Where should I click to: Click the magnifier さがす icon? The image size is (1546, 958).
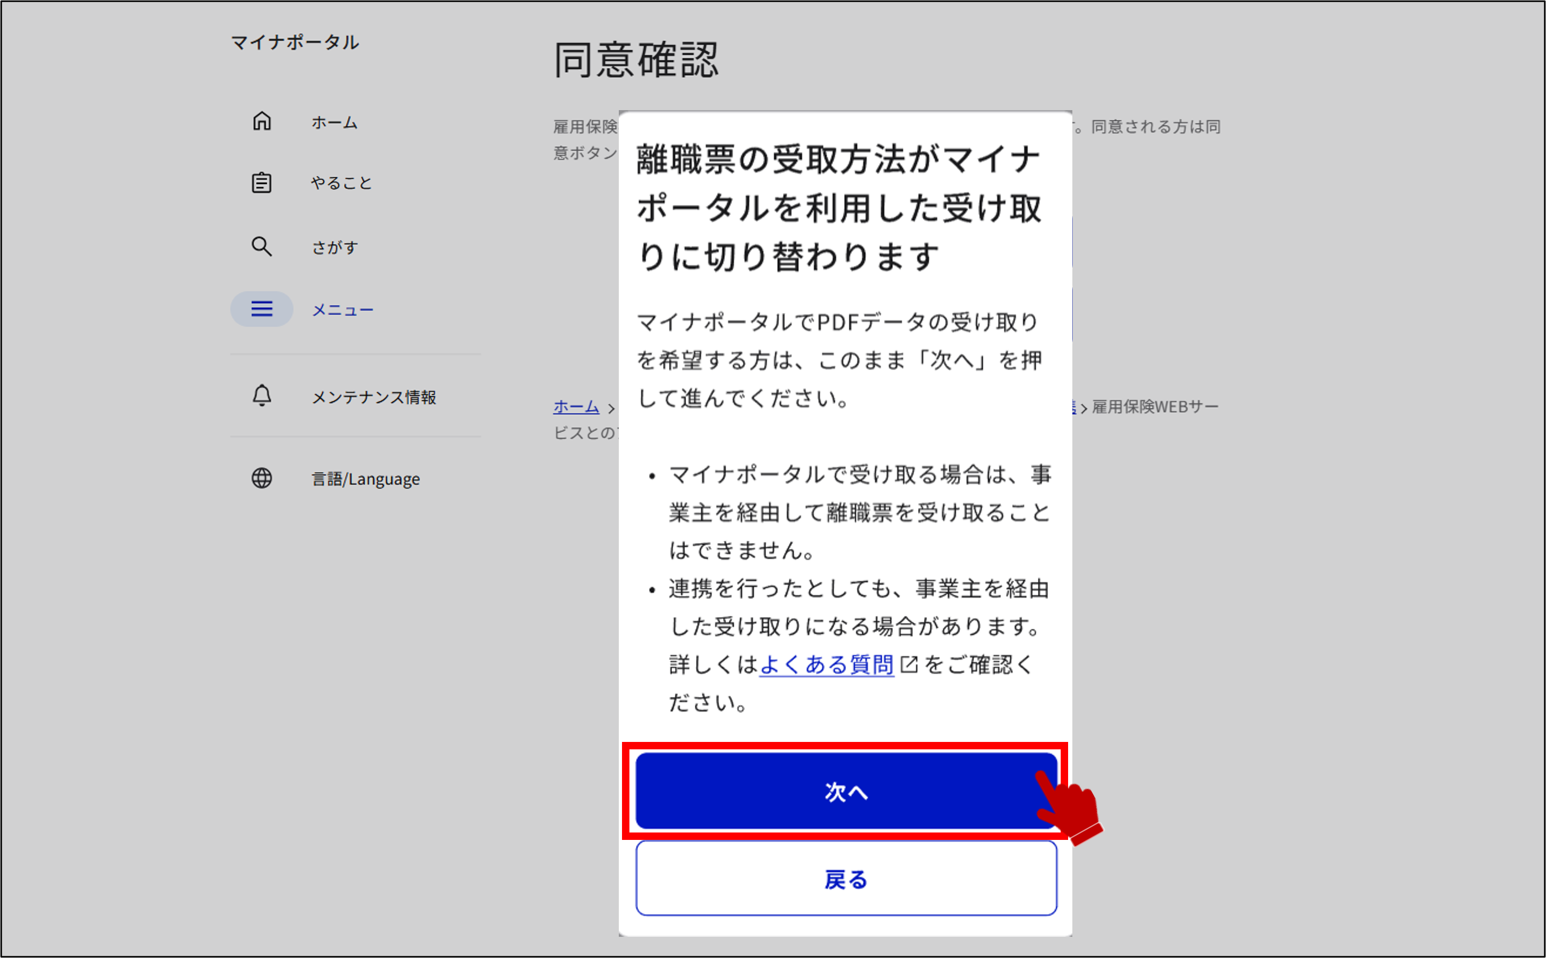click(262, 246)
